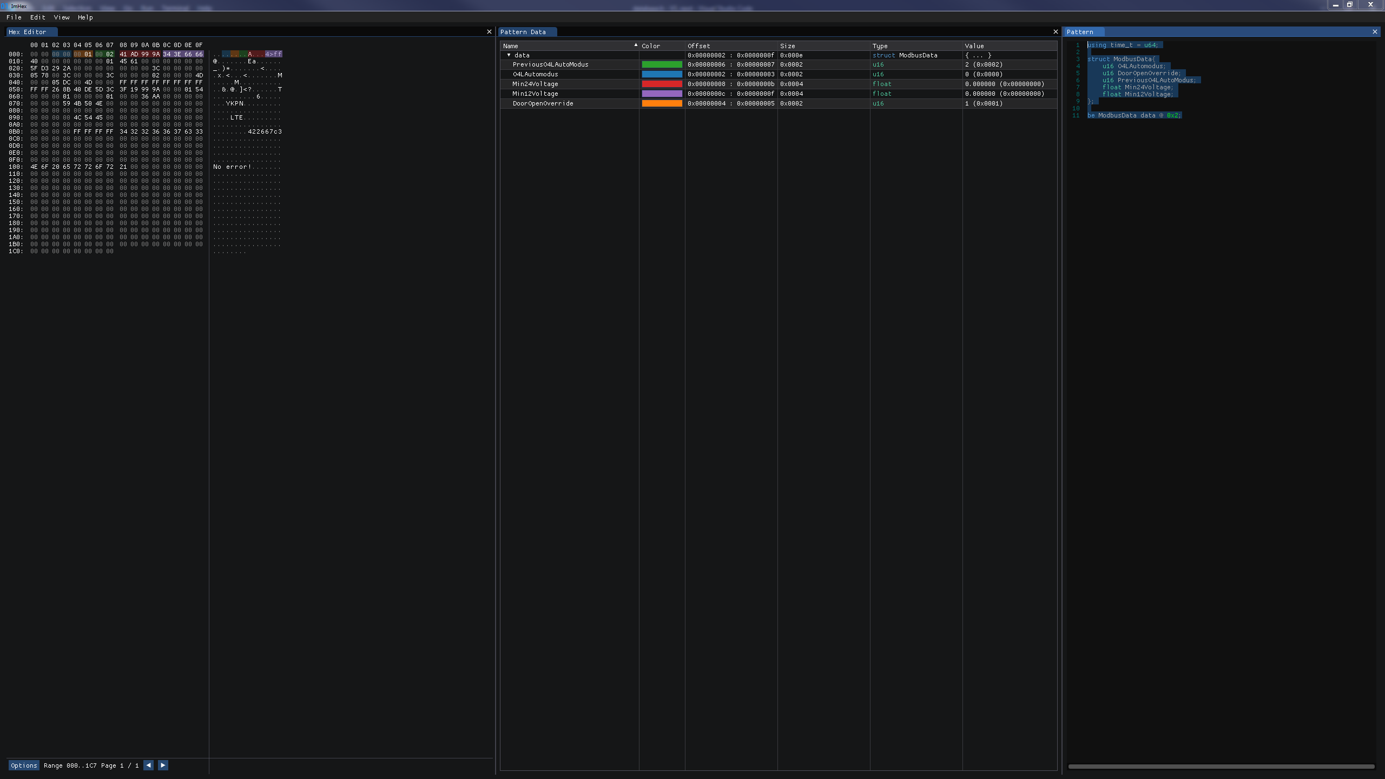The height and width of the screenshot is (779, 1385).
Task: Click the Value column header
Action: point(1010,46)
